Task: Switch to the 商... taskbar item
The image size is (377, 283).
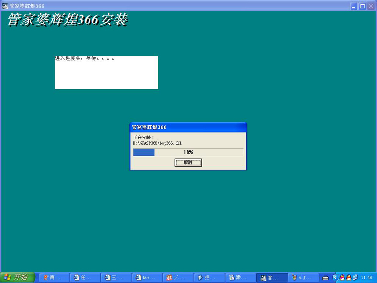Action: click(54, 278)
